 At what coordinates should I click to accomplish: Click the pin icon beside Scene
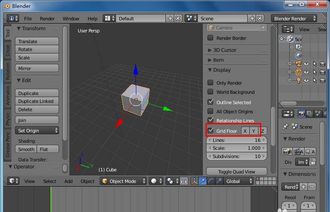coord(286,127)
